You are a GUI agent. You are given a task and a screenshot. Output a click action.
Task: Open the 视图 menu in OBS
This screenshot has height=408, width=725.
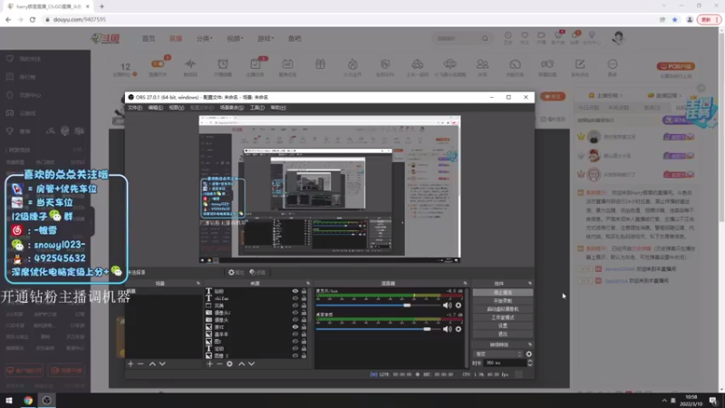[x=176, y=107]
